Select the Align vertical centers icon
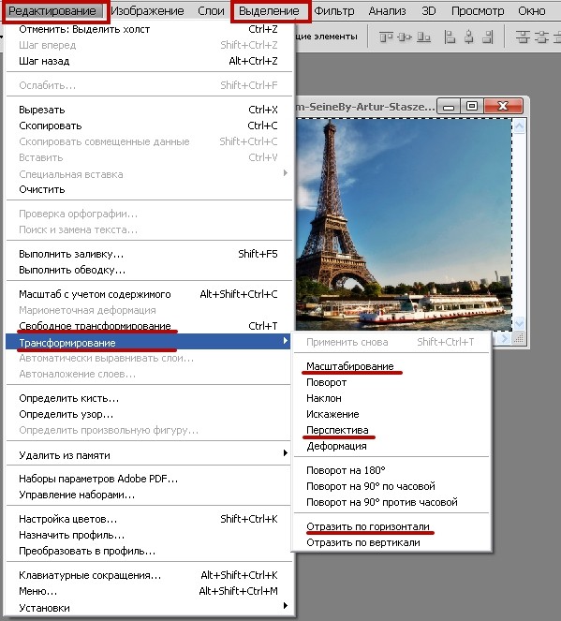Screen dimensions: 561x621 pos(405,37)
